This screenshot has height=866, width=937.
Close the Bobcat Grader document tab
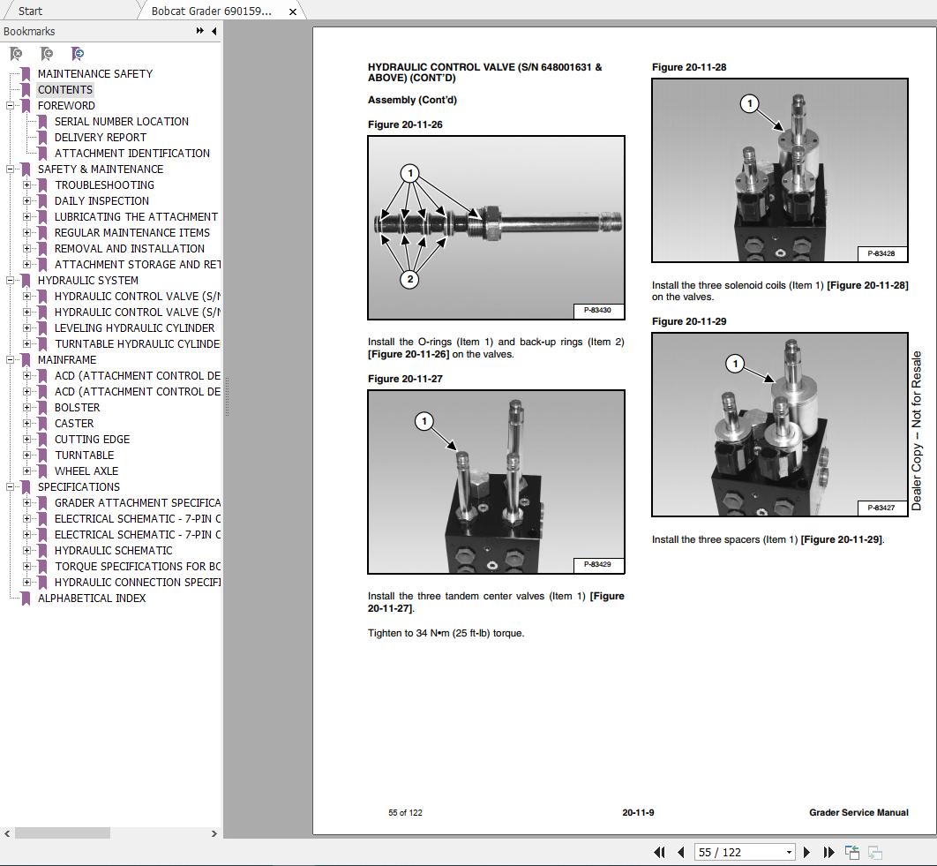293,11
